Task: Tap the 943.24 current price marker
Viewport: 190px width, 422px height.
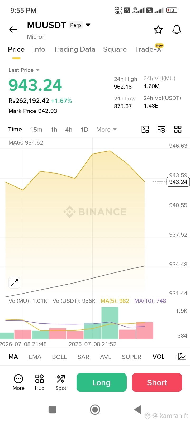Action: tap(178, 182)
